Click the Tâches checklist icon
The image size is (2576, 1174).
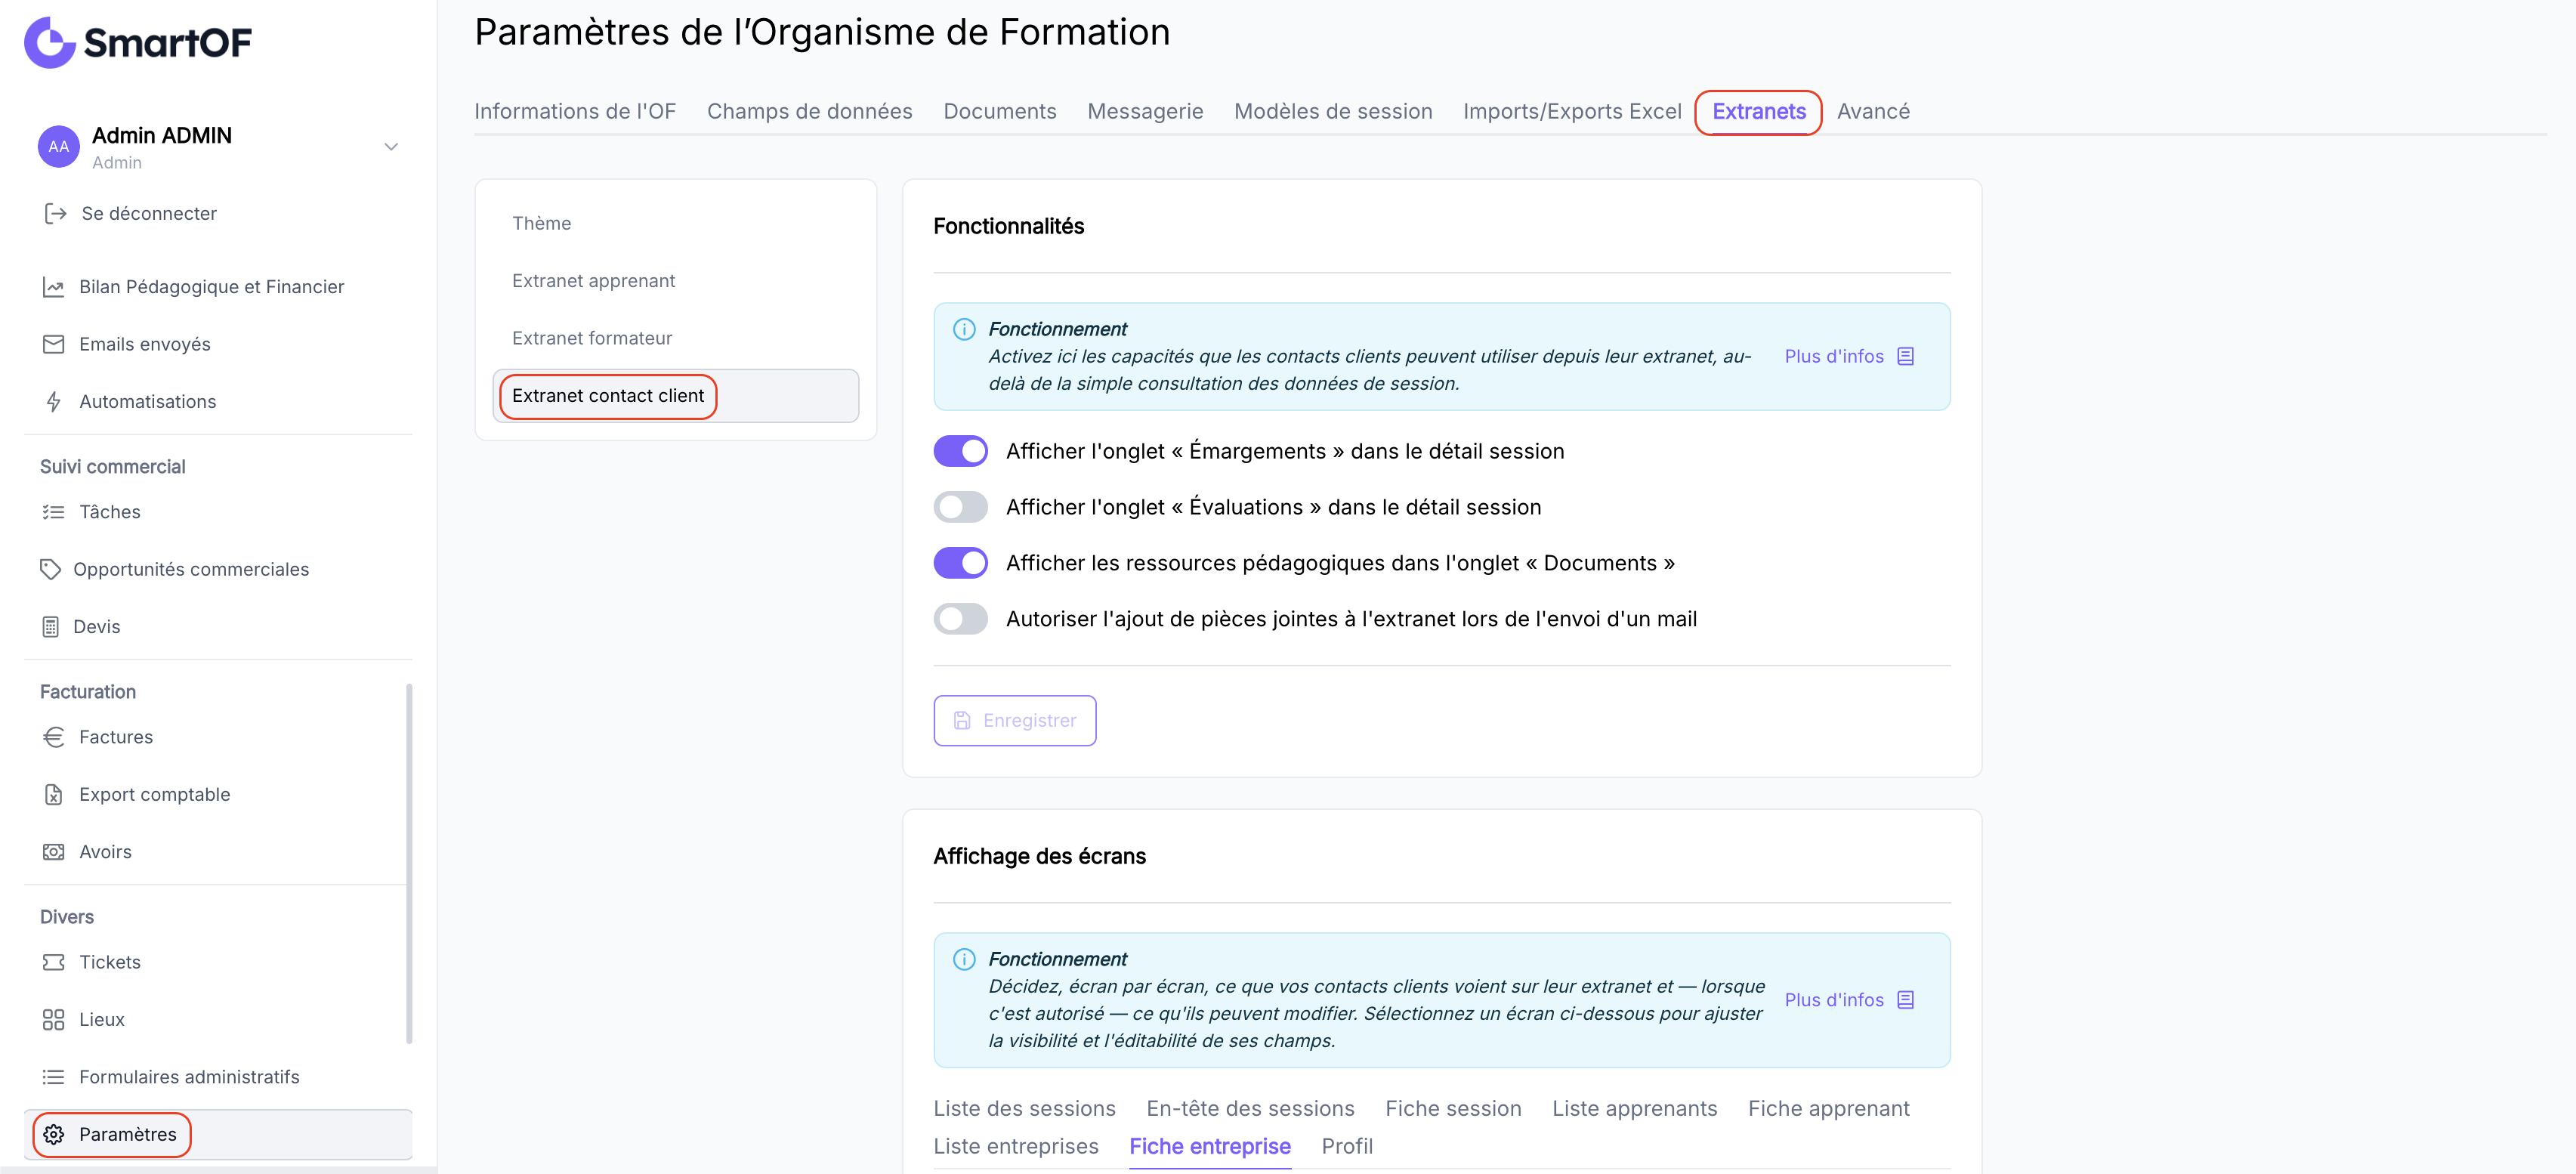53,512
